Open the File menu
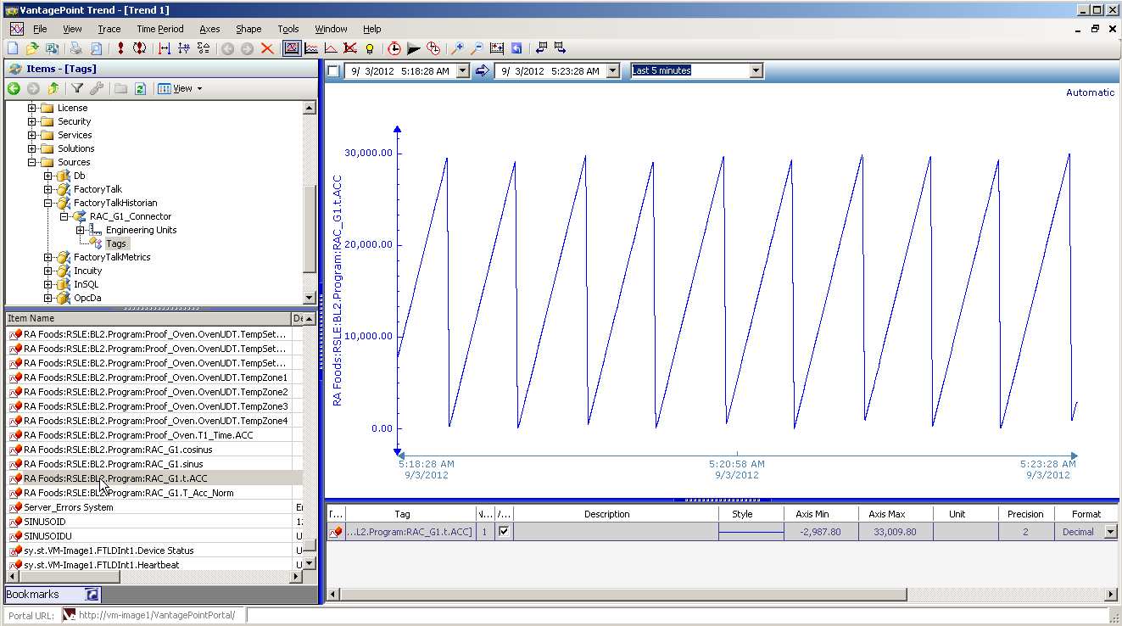 (40, 29)
